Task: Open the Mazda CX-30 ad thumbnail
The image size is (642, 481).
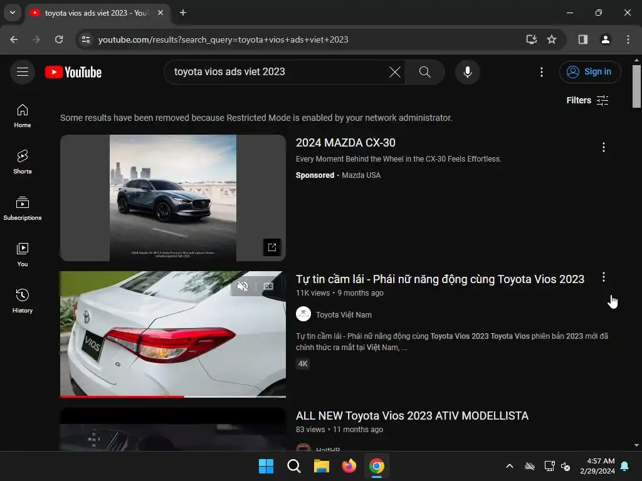Action: tap(173, 198)
